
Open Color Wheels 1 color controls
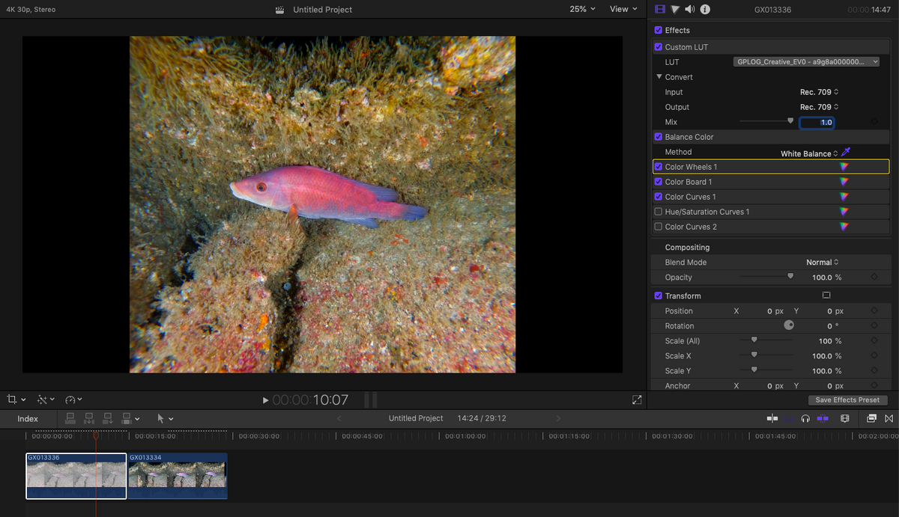(844, 167)
